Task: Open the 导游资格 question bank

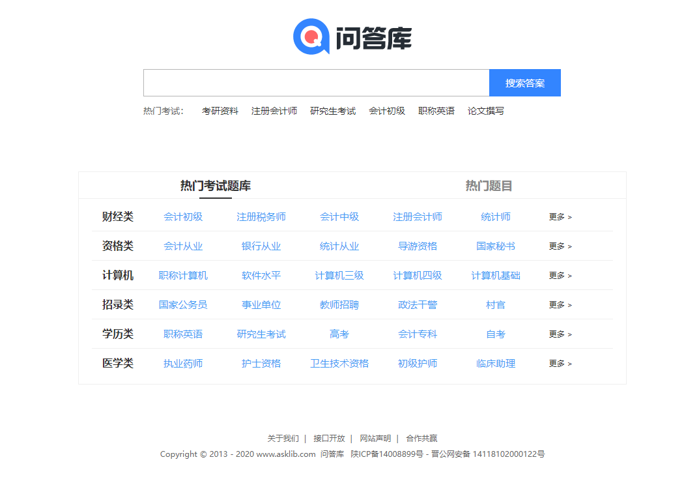Action: pos(418,246)
